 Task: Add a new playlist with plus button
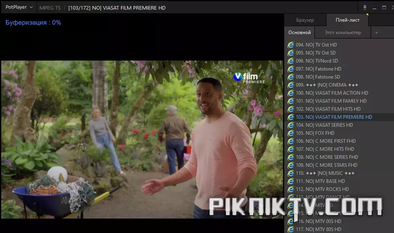pos(376,32)
